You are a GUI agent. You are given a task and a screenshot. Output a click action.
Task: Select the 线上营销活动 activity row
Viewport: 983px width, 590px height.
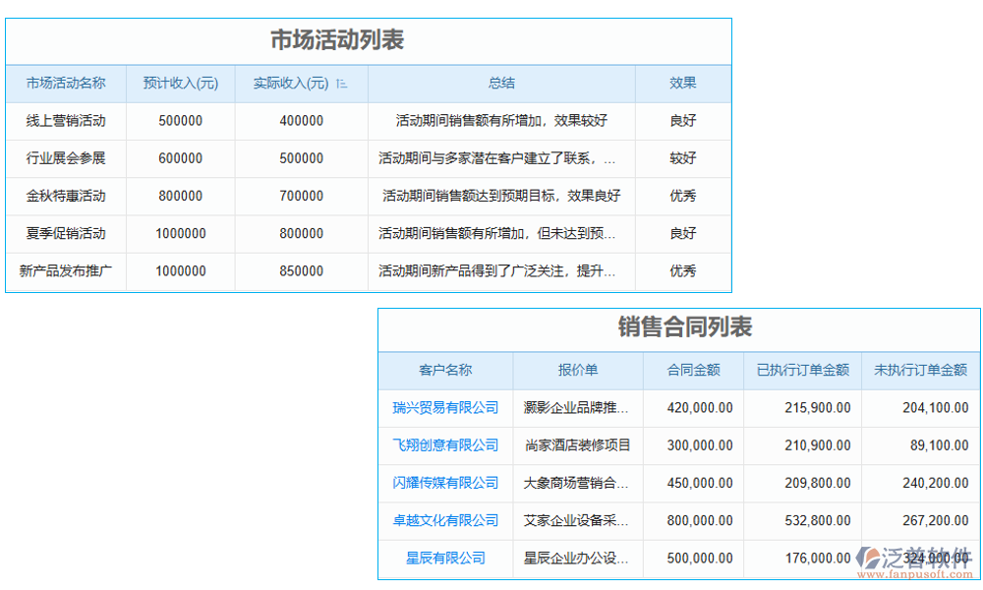(x=66, y=121)
